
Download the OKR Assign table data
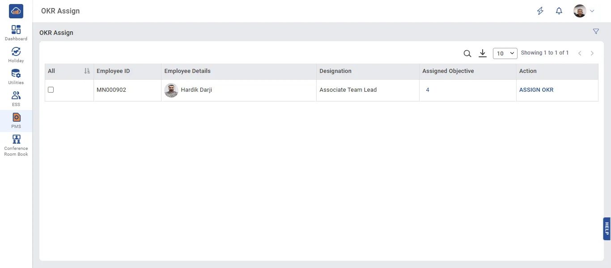[483, 53]
